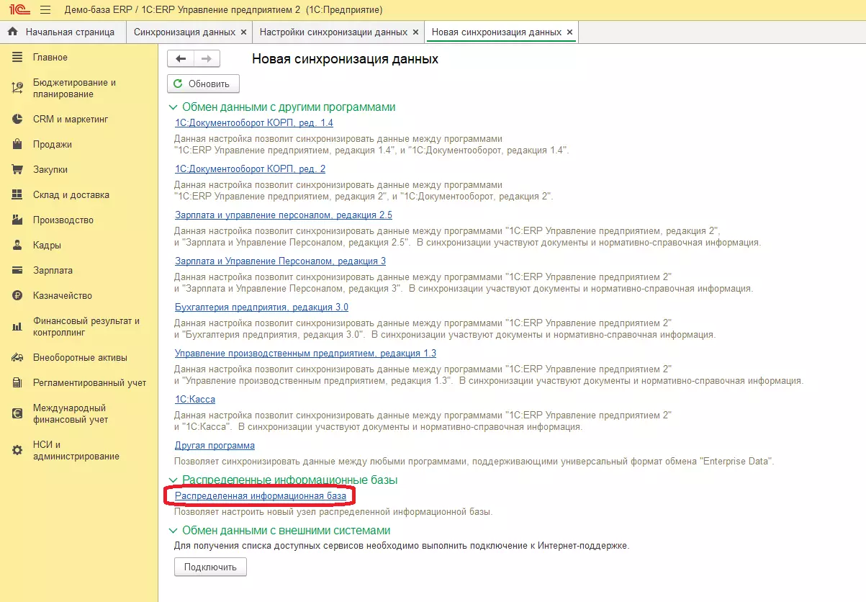Open Финансовый результат и контроллинг chart icon
The width and height of the screenshot is (866, 602).
coord(17,327)
